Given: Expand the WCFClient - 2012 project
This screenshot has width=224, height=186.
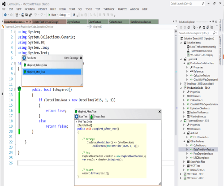Looking at the screenshot, I should click(x=181, y=174).
